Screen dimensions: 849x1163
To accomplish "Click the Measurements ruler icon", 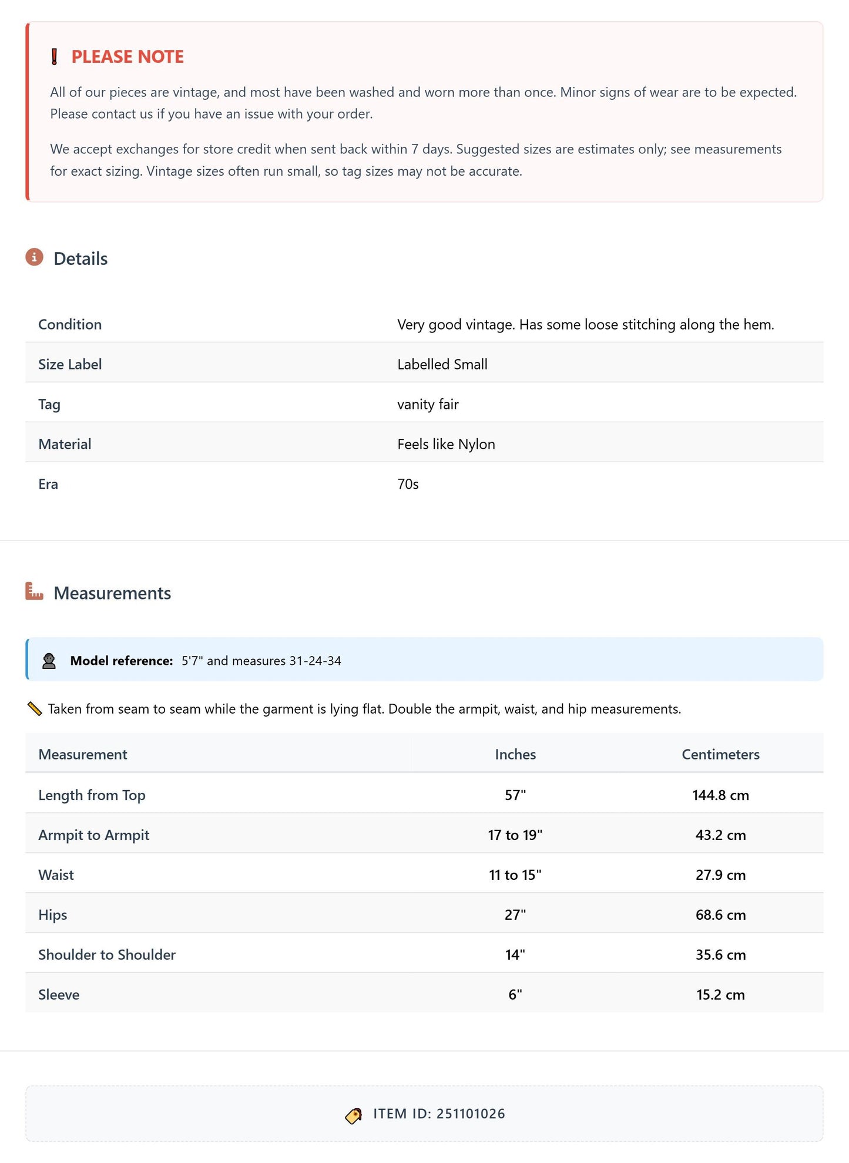I will pyautogui.click(x=34, y=591).
